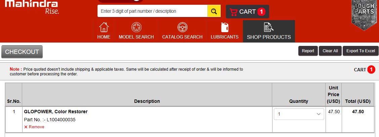The image size is (379, 137).
Task: Go to the HOME menu label
Action: 104,37
